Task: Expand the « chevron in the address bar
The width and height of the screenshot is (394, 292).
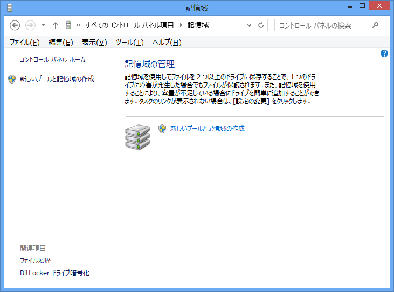Action: [79, 25]
